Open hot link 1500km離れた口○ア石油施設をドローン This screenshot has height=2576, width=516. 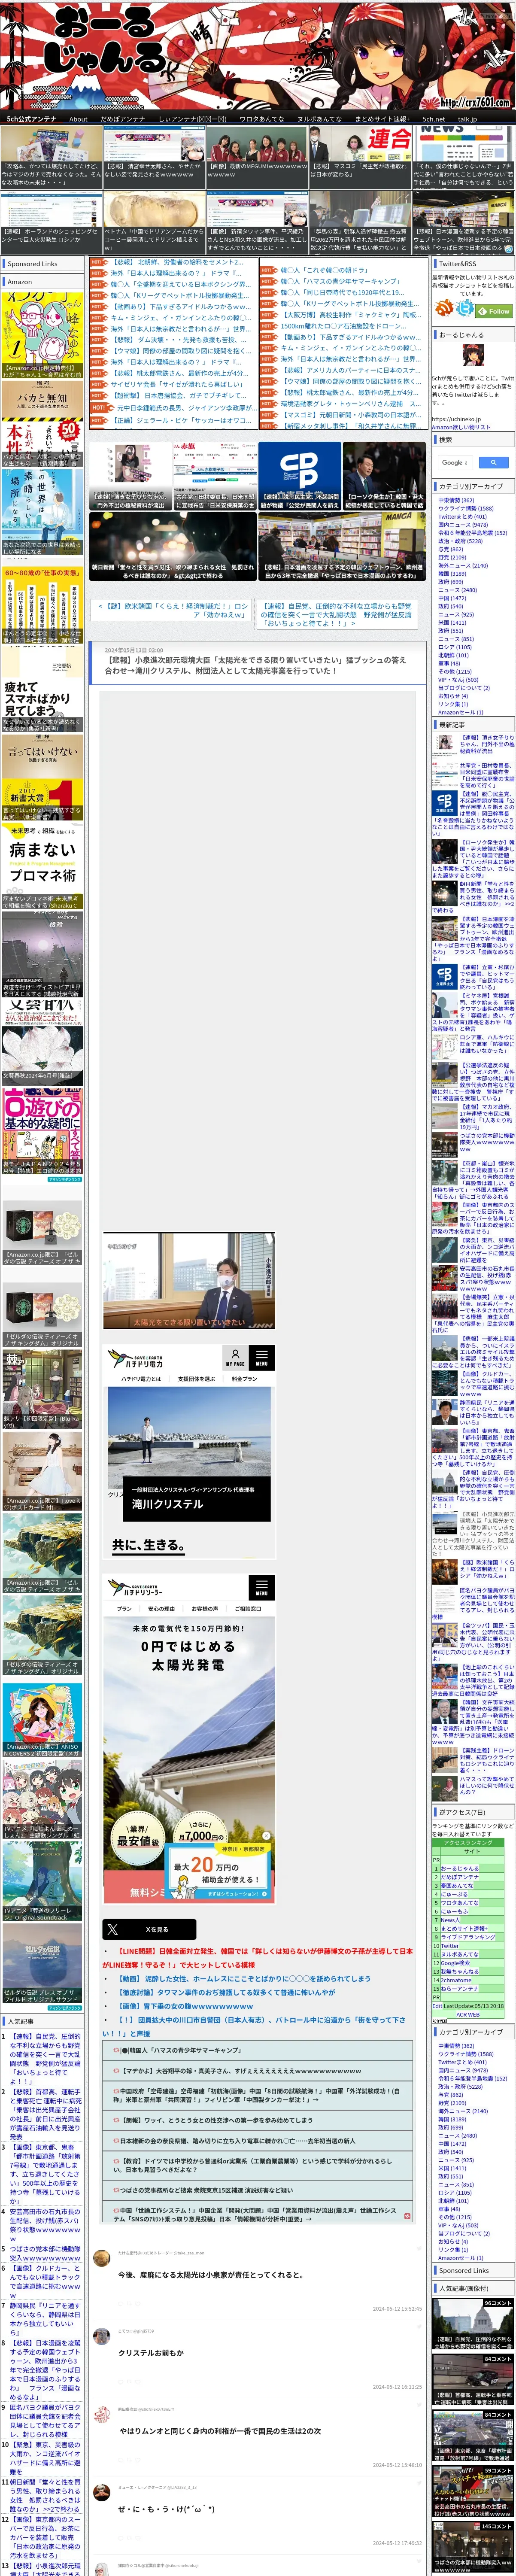point(343,326)
